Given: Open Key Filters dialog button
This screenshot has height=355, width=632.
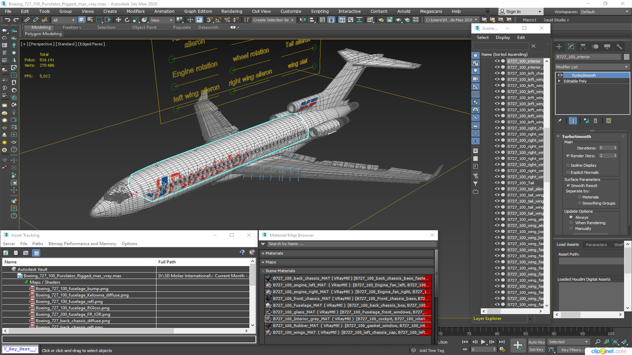Looking at the screenshot, I should 572,350.
